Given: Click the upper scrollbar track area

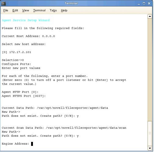Looking at the screenshot, I should point(150,70).
